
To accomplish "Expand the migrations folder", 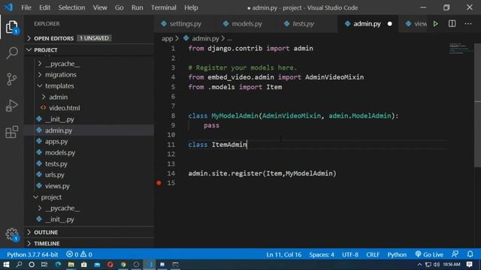I will [60, 75].
